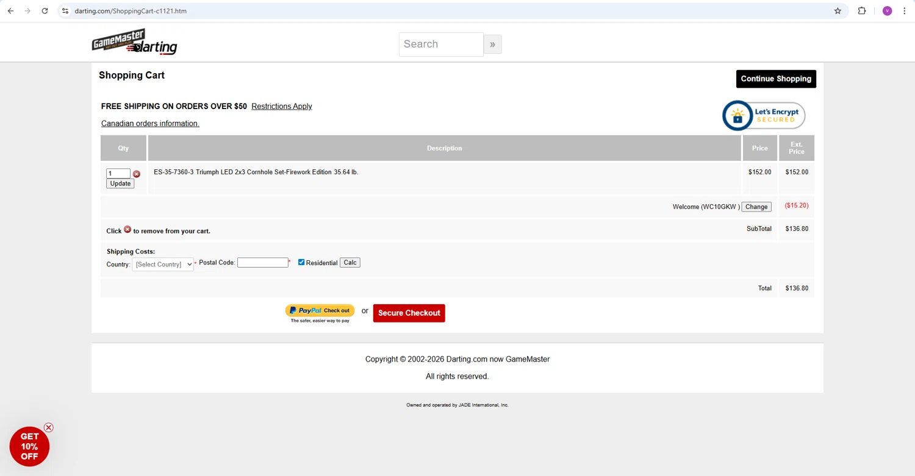This screenshot has height=476, width=915.
Task: Select the $152.00 Price cell
Action: [x=759, y=172]
